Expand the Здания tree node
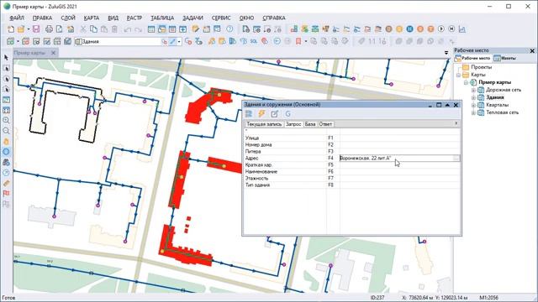 coord(473,97)
